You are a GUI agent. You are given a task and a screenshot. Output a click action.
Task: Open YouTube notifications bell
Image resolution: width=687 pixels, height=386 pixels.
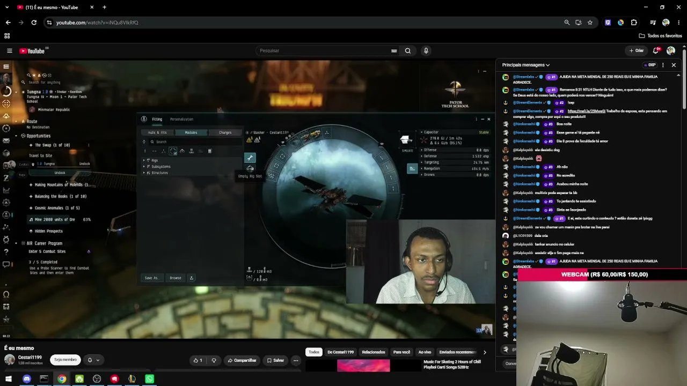tap(656, 51)
